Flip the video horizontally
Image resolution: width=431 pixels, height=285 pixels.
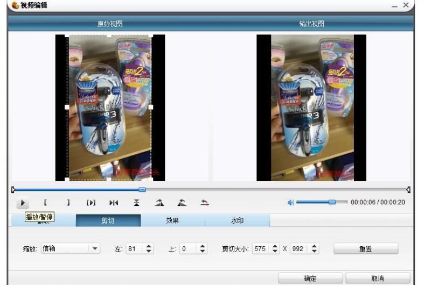[114, 203]
